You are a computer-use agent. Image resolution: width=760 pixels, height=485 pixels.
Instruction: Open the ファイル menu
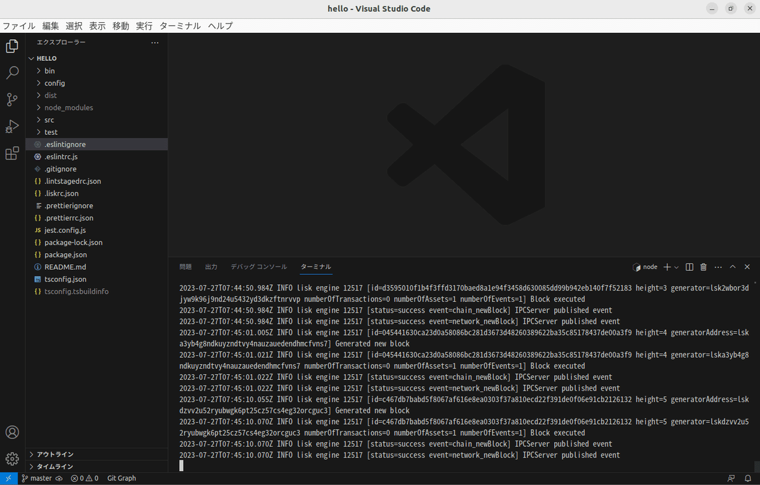pyautogui.click(x=19, y=26)
